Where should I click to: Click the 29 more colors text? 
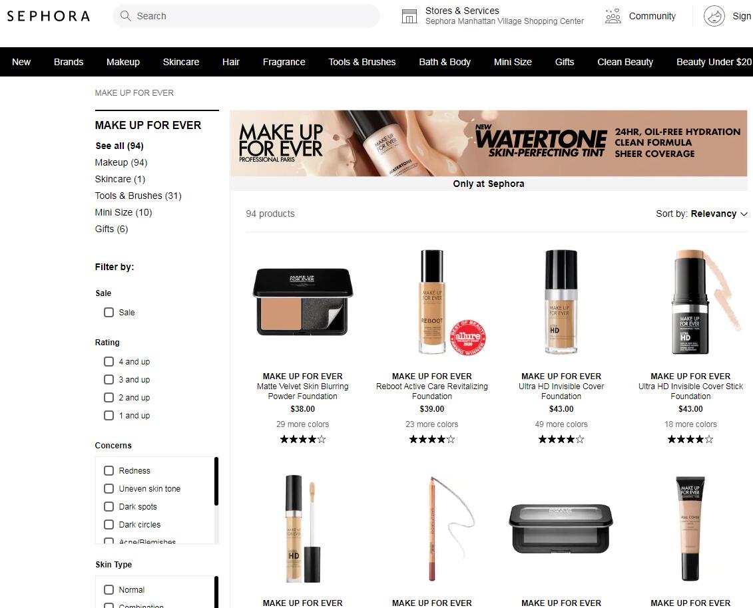tap(302, 424)
